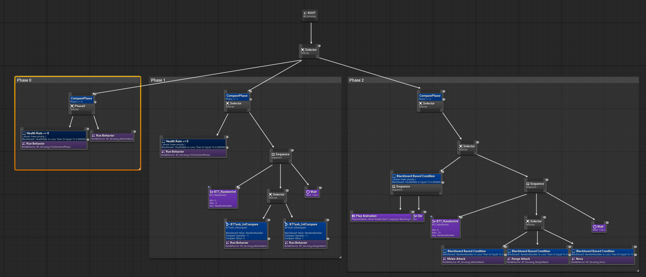This screenshot has width=646, height=277.
Task: Click the top Selector node's icon under ROOT
Action: pos(303,50)
